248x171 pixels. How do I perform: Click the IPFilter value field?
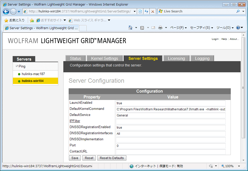[171, 122]
